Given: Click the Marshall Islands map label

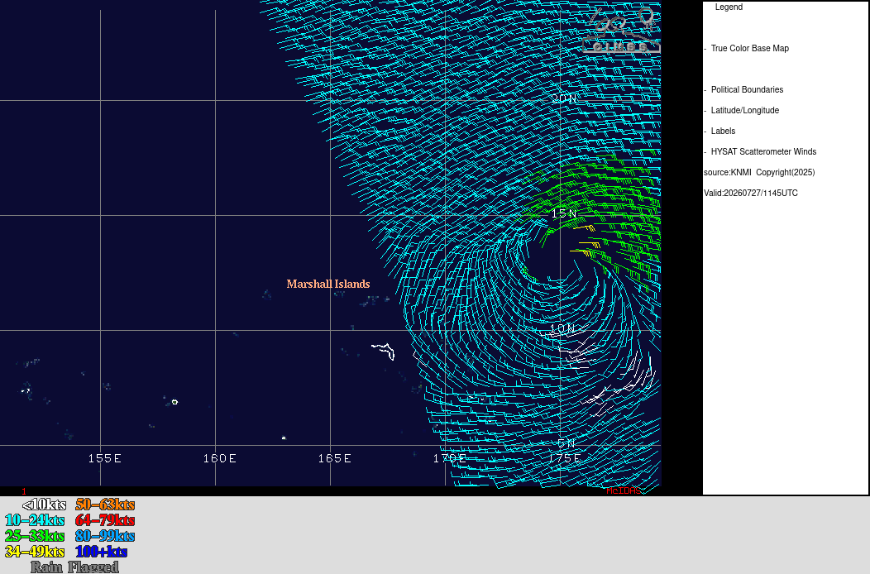Looking at the screenshot, I should (328, 284).
